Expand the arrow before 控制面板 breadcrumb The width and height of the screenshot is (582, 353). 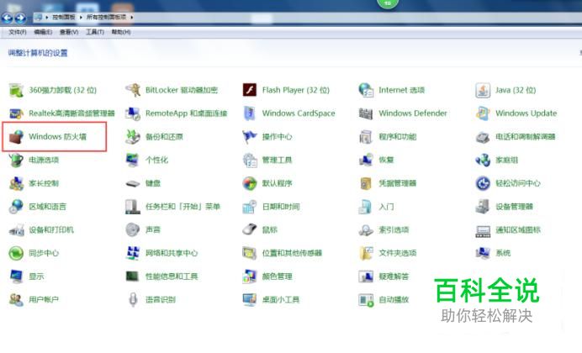(x=47, y=17)
